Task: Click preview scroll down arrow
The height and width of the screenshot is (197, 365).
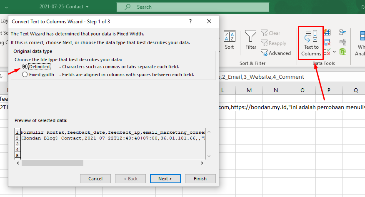Action: point(209,156)
